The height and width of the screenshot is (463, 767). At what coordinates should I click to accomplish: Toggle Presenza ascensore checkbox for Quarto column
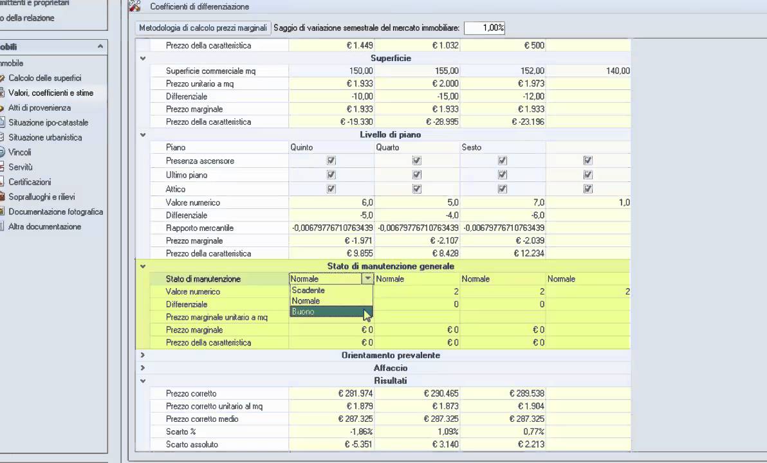[417, 160]
